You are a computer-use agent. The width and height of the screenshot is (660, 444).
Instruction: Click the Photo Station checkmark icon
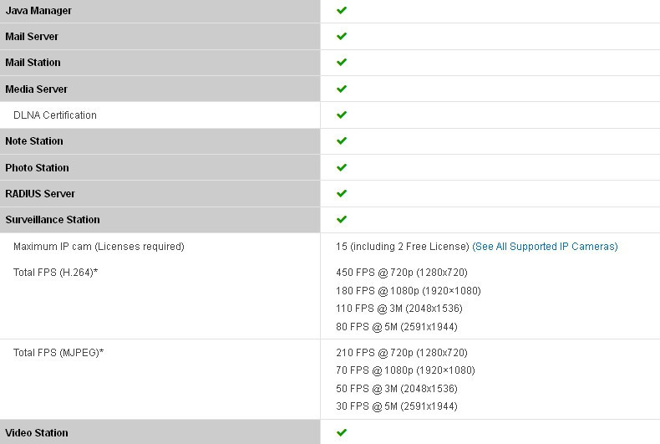342,167
